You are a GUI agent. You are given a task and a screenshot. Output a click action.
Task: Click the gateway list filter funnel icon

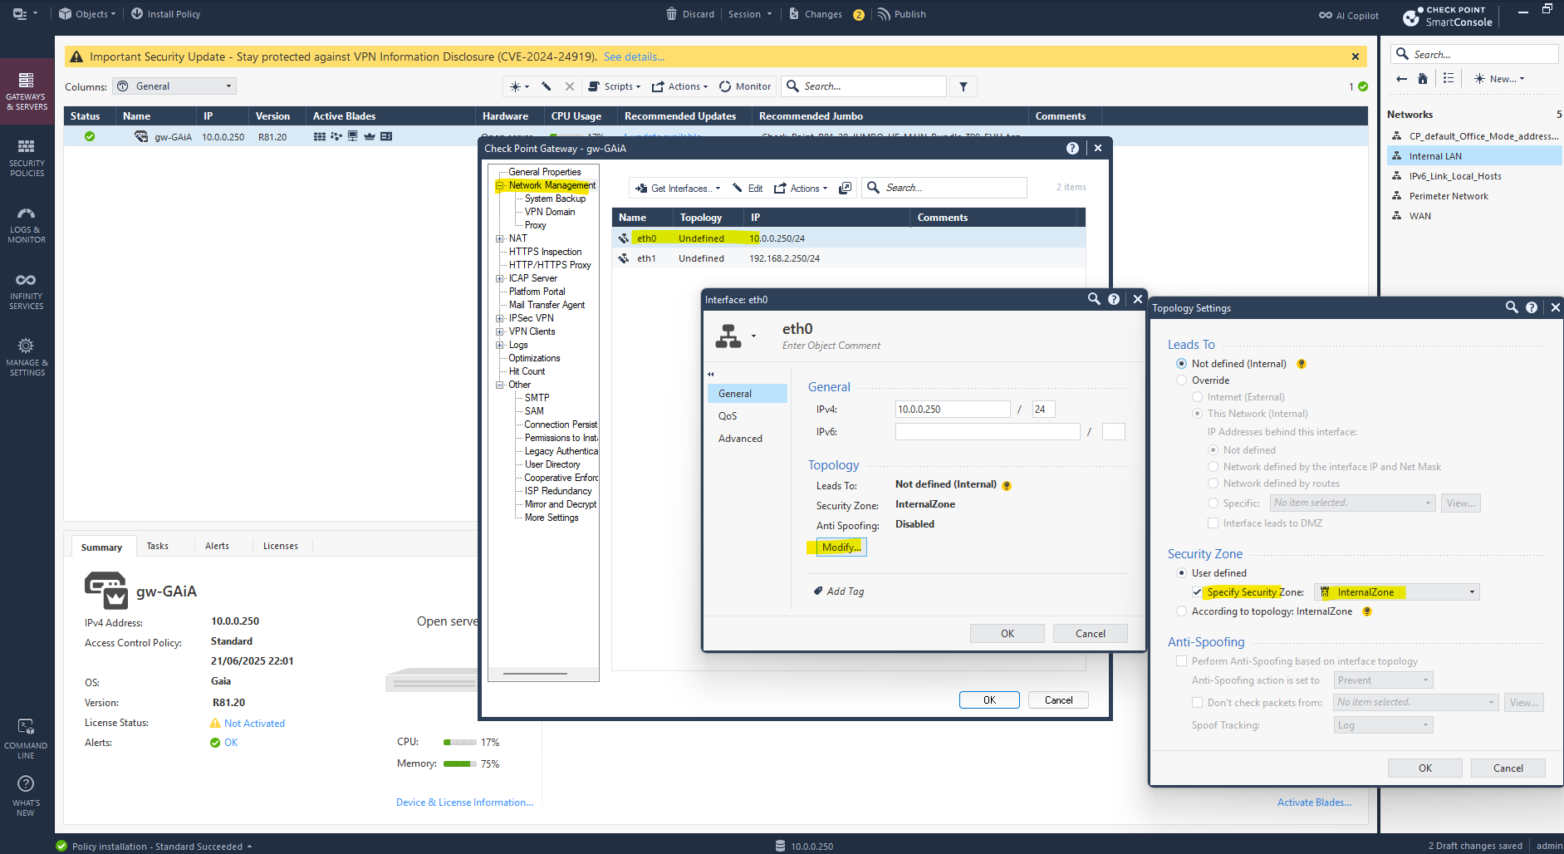963,86
